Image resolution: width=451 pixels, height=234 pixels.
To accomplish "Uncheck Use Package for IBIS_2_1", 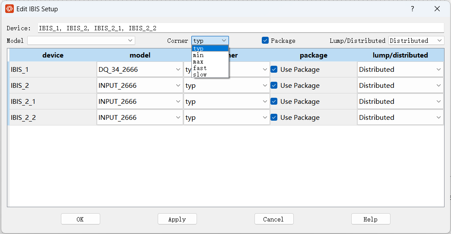I will tap(274, 101).
